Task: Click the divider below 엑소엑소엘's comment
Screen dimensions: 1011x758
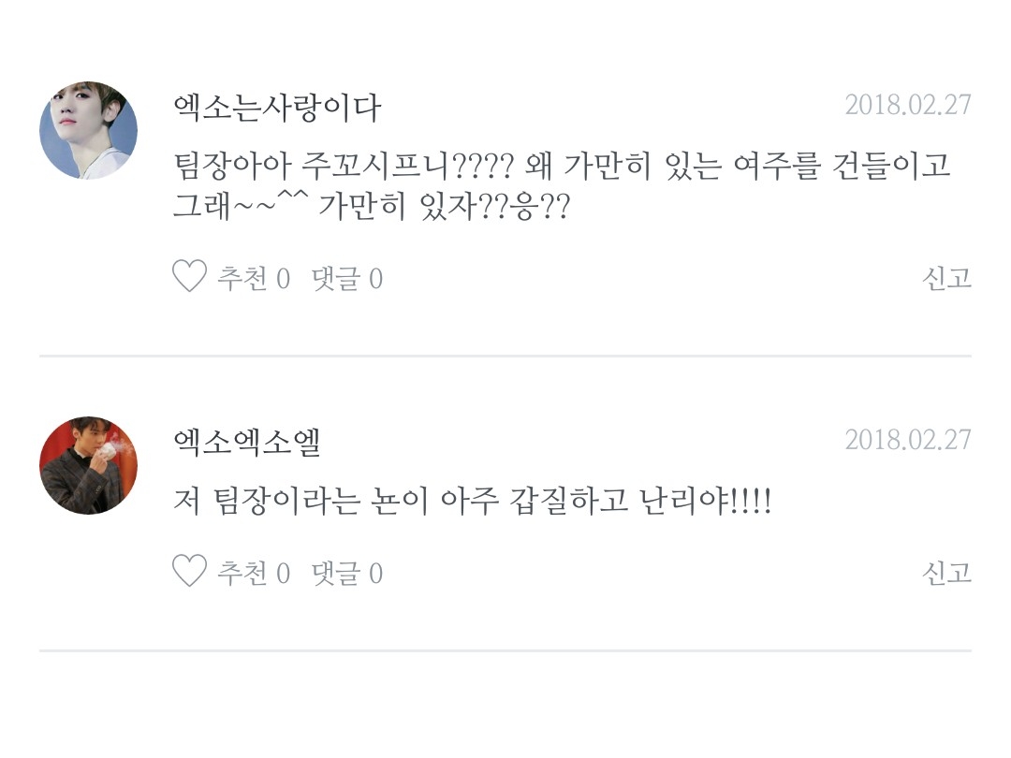Action: coord(505,650)
